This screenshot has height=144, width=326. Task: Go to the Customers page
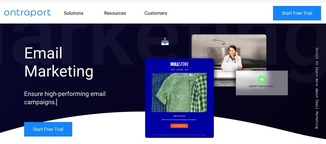(x=156, y=13)
